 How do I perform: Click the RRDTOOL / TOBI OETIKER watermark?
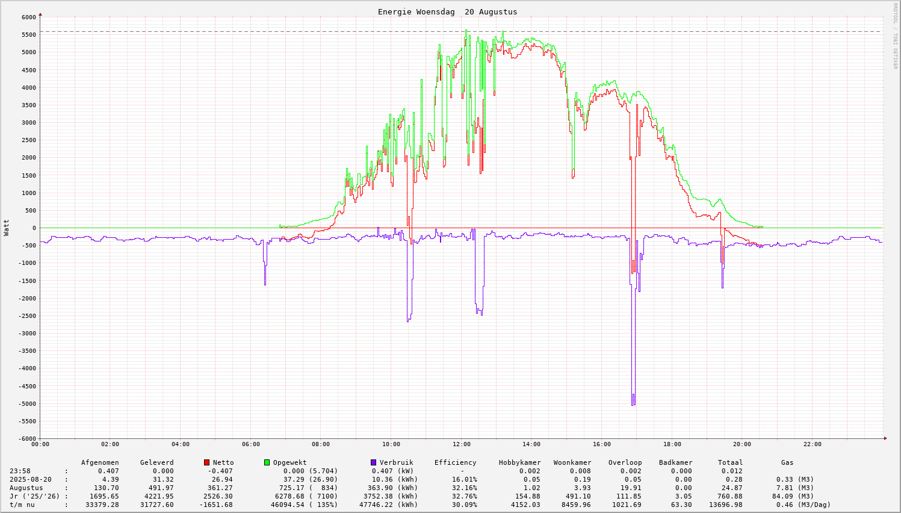pyautogui.click(x=895, y=36)
